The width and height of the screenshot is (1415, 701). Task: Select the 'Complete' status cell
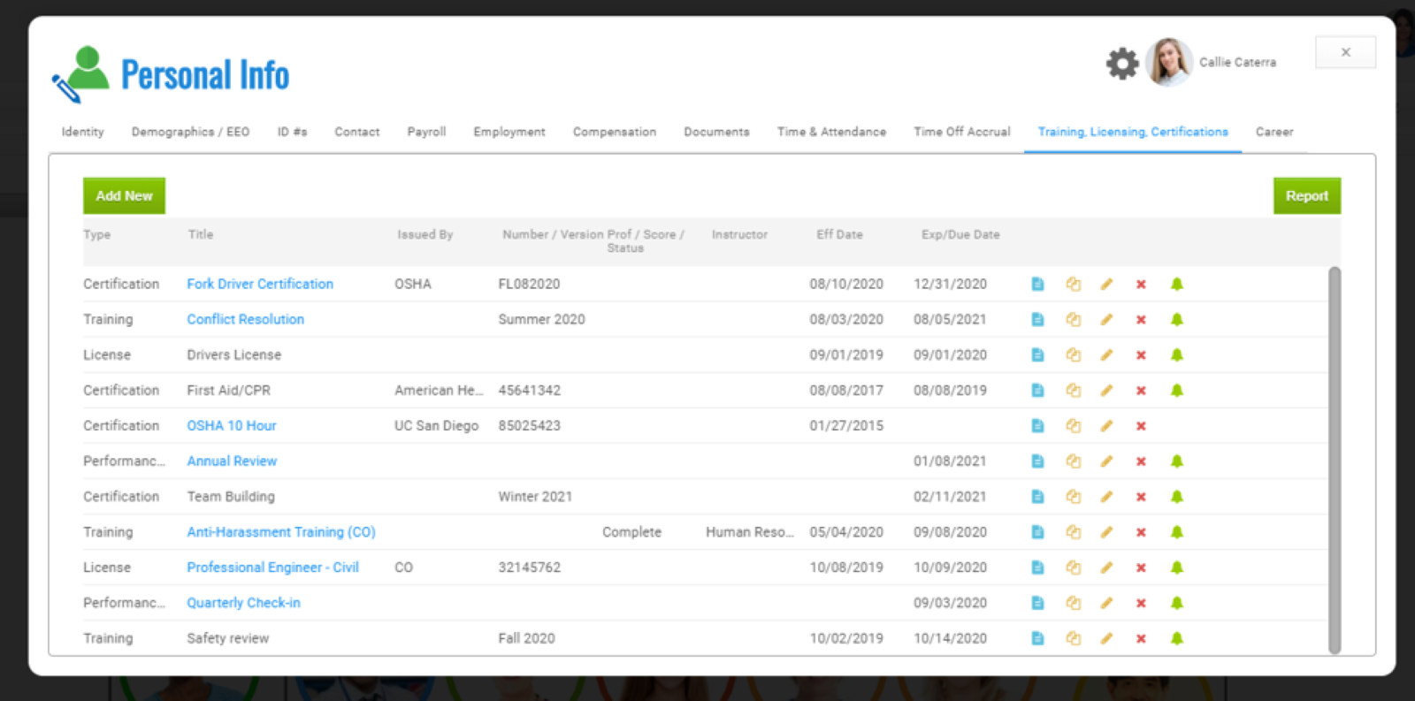(631, 531)
